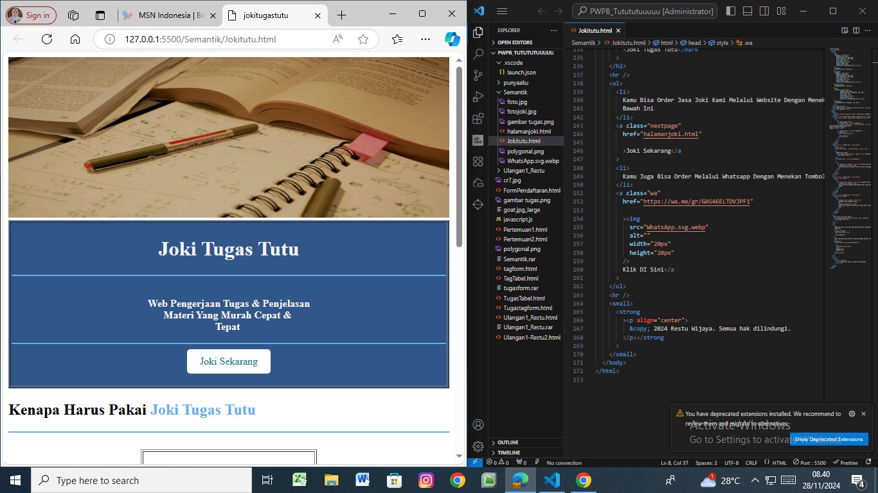Screen dimensions: 878x493
Task: Open the Manage gear in activity bar
Action: click(478, 446)
